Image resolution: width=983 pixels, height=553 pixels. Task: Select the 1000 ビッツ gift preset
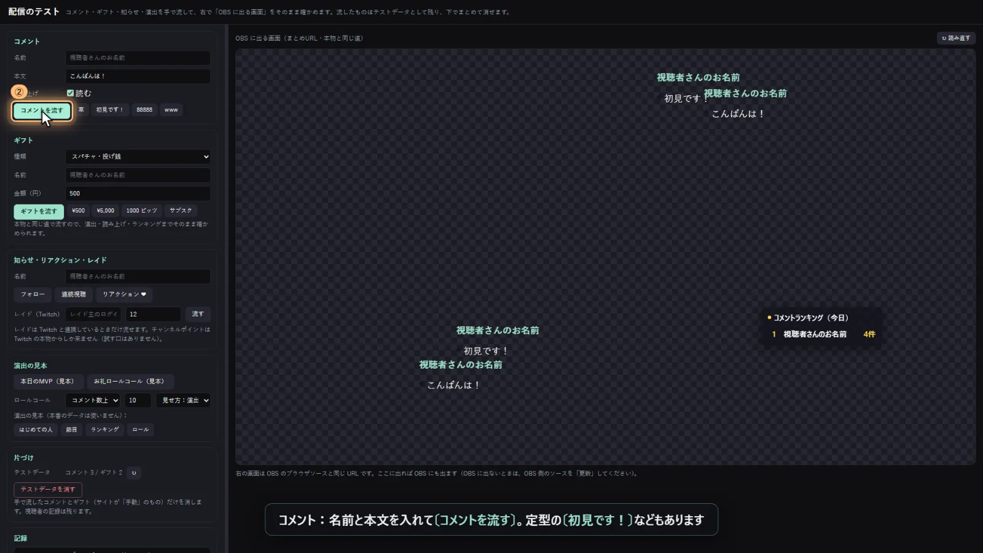142,211
